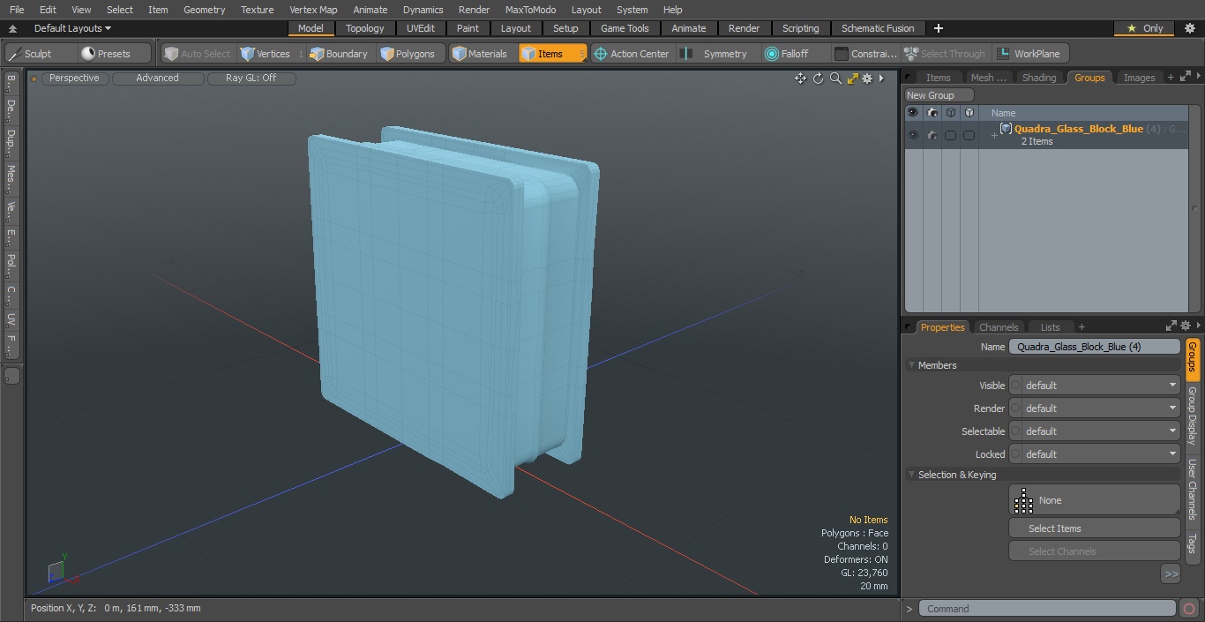Switch to the Lists tab
1205x622 pixels.
[x=1050, y=327]
